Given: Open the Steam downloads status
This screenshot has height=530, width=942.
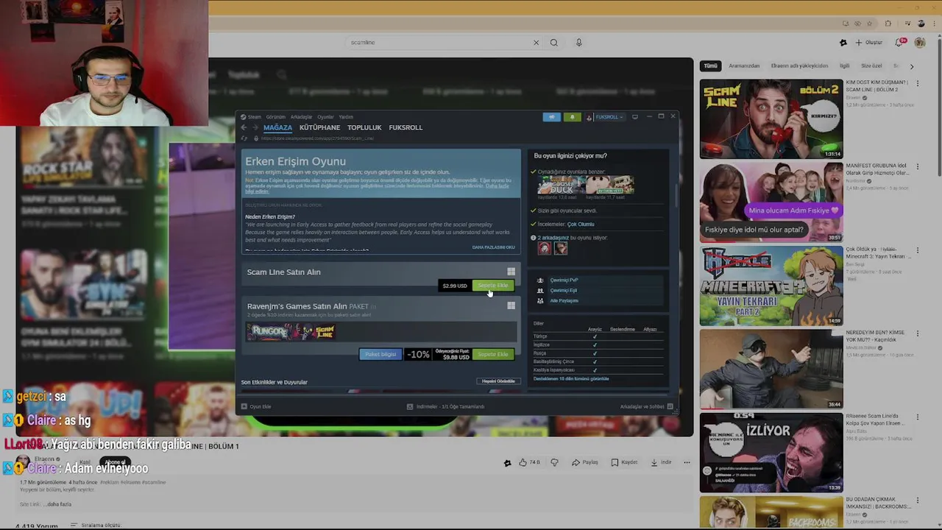Looking at the screenshot, I should pyautogui.click(x=446, y=406).
